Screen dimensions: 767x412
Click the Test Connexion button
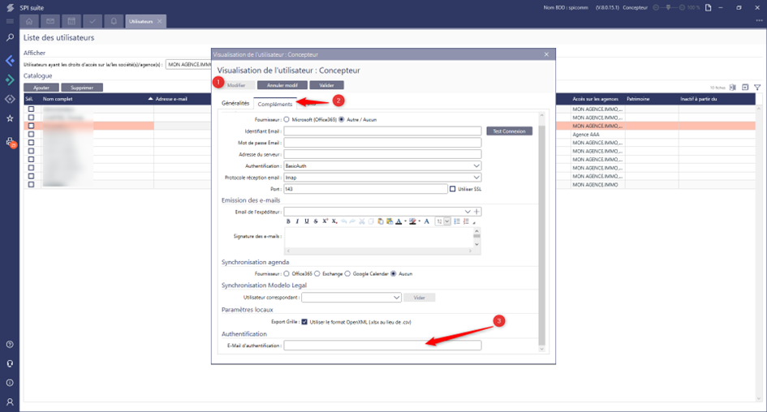tap(509, 131)
